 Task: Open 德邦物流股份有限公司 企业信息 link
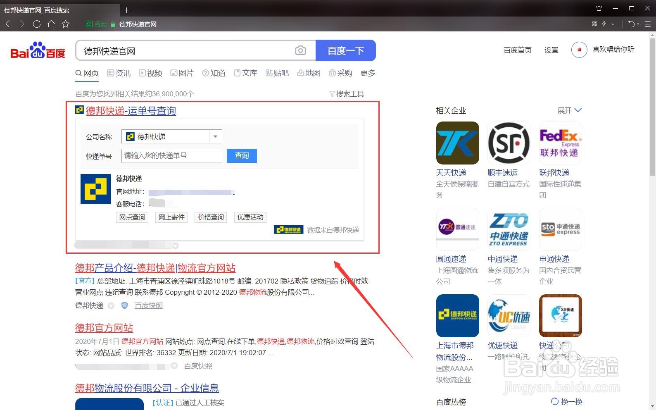point(147,388)
